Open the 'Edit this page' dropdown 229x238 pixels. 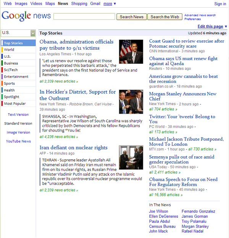click(212, 26)
